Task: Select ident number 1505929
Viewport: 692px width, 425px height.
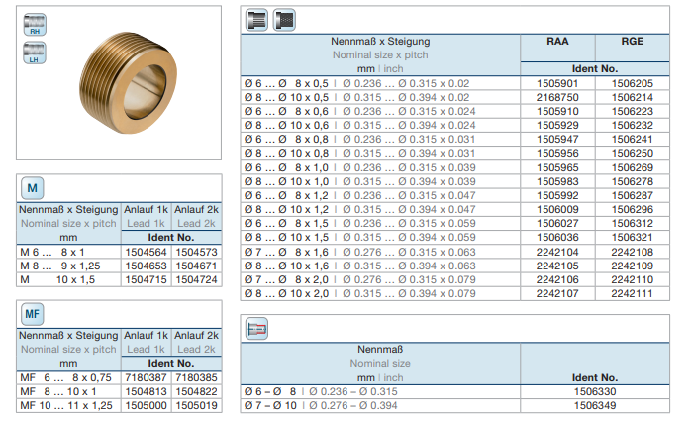Action: click(557, 125)
